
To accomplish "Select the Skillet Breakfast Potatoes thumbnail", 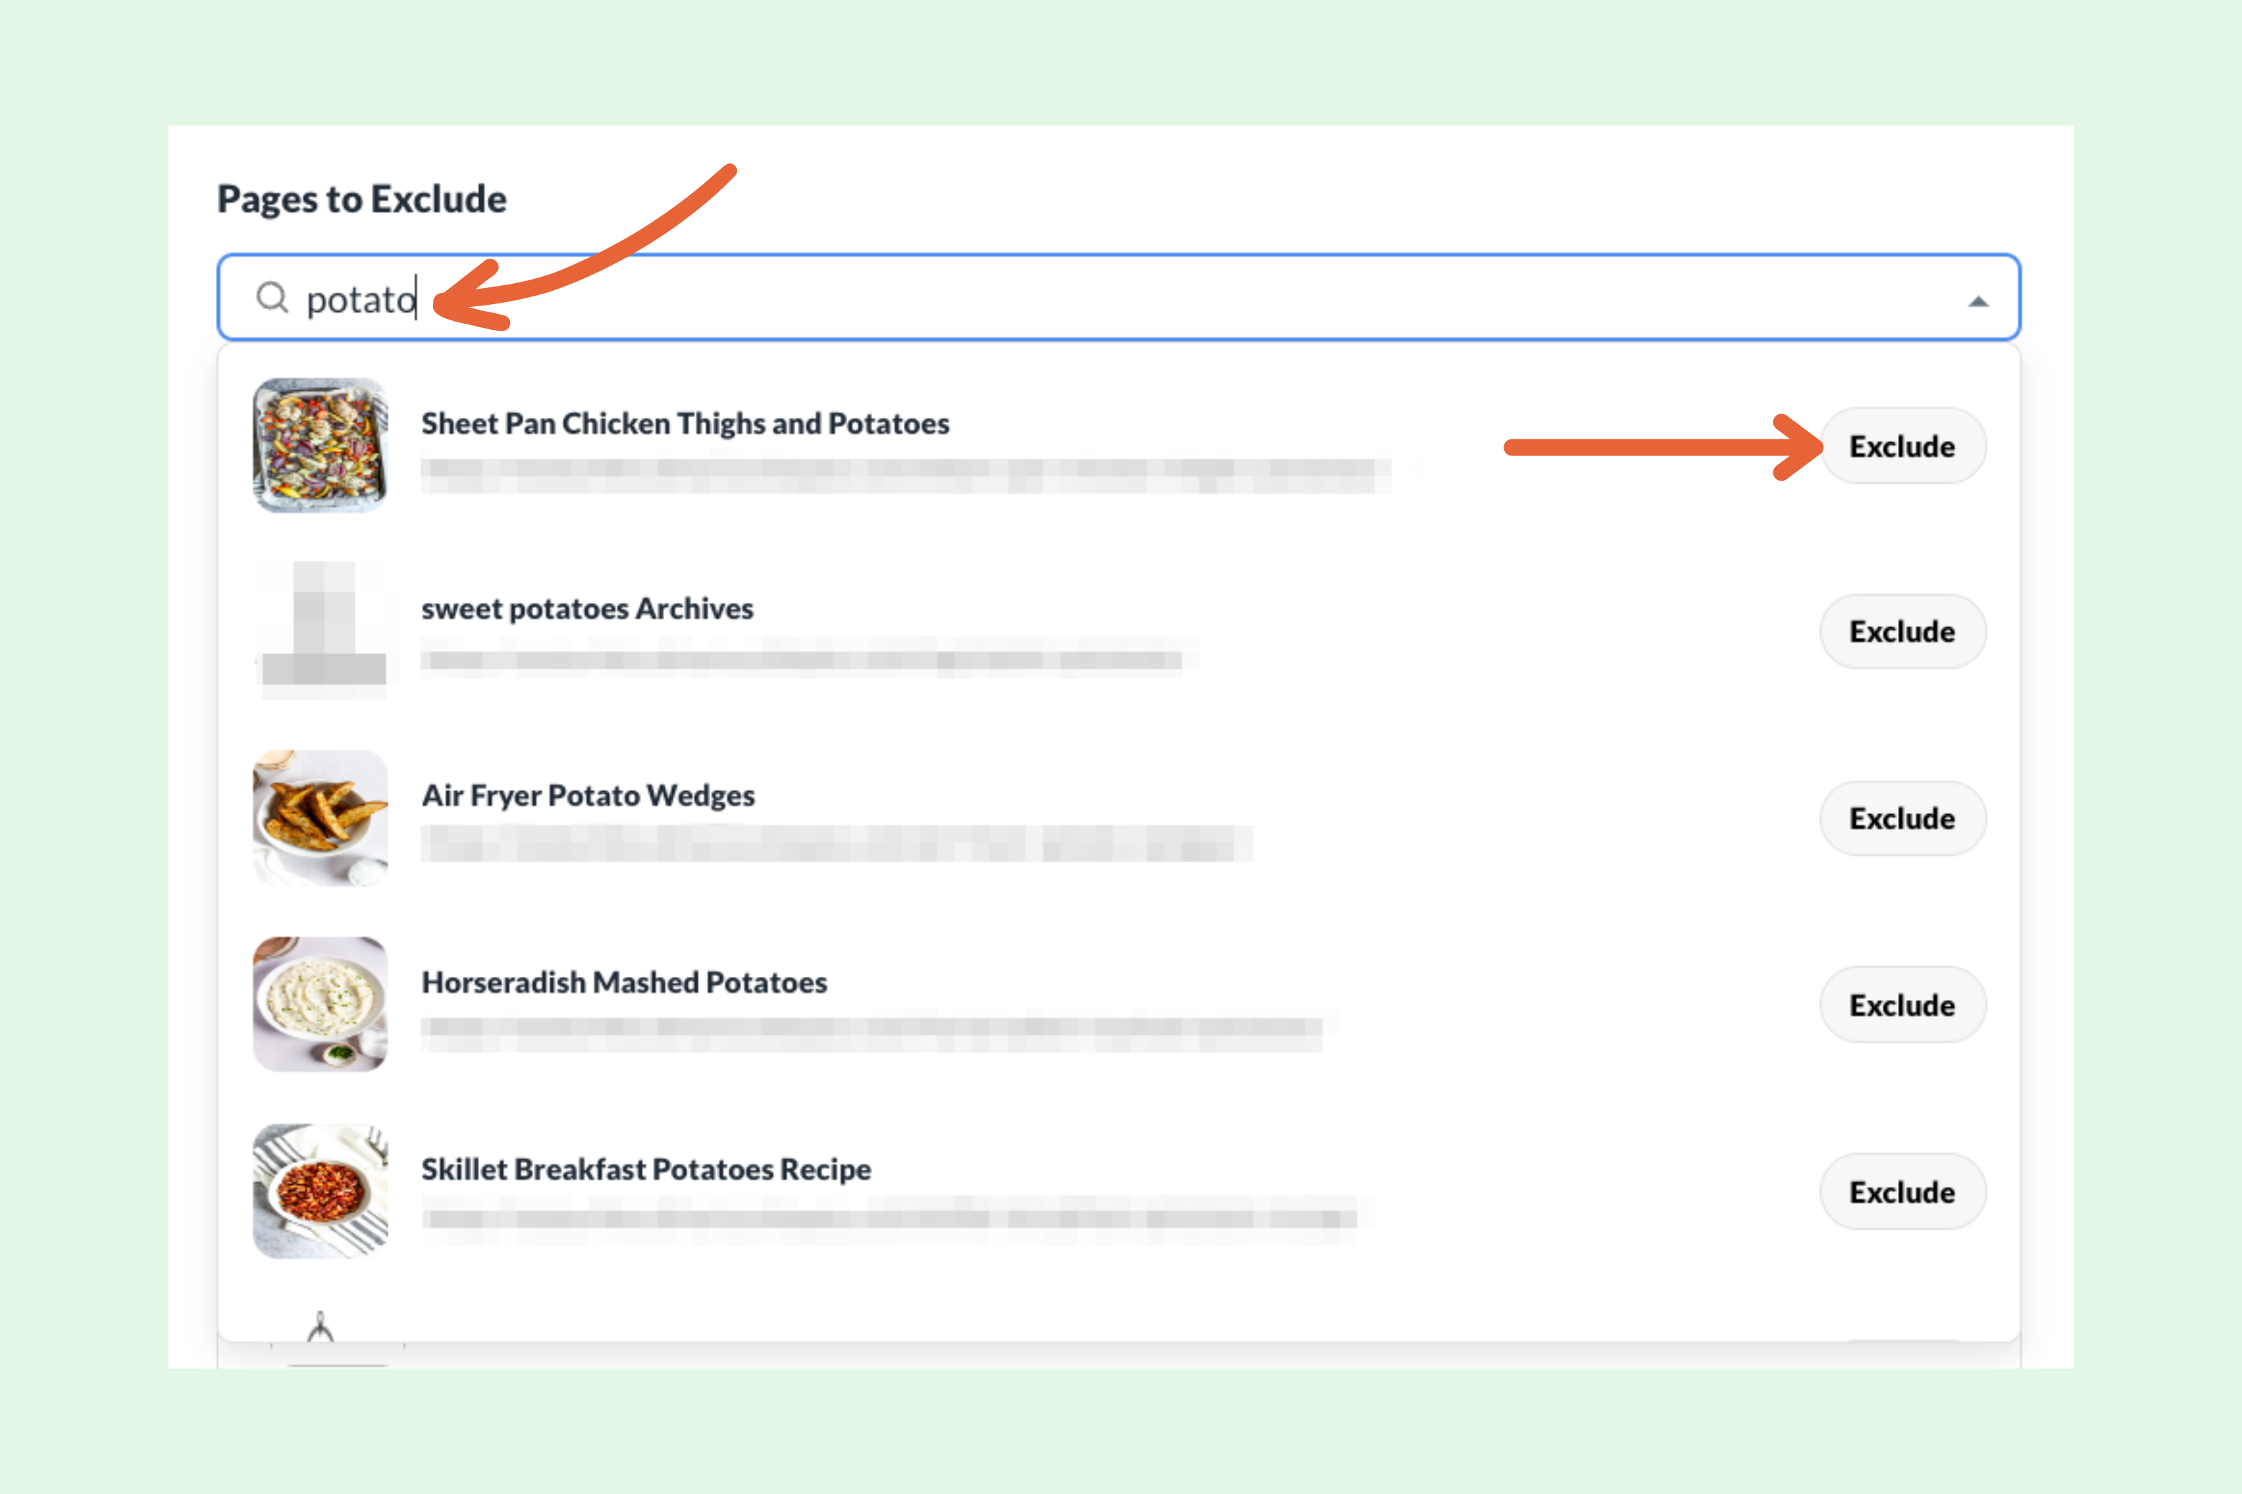I will point(320,1191).
